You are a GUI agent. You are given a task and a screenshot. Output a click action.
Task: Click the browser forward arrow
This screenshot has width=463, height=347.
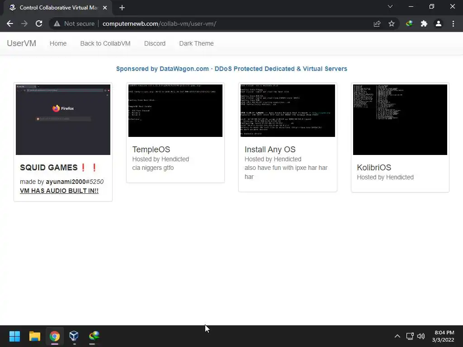[x=24, y=23]
